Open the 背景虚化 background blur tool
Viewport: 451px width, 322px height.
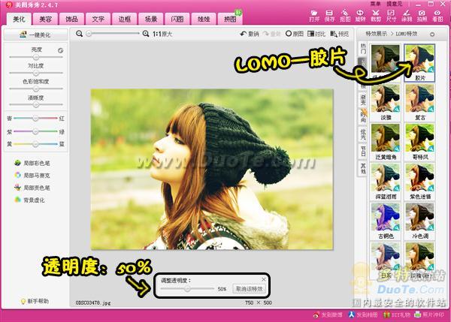click(29, 200)
